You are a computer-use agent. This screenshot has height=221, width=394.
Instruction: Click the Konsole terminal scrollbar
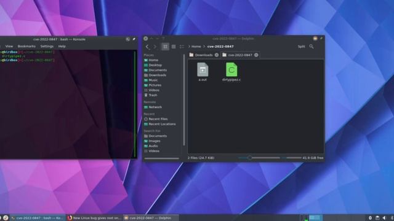(x=135, y=104)
